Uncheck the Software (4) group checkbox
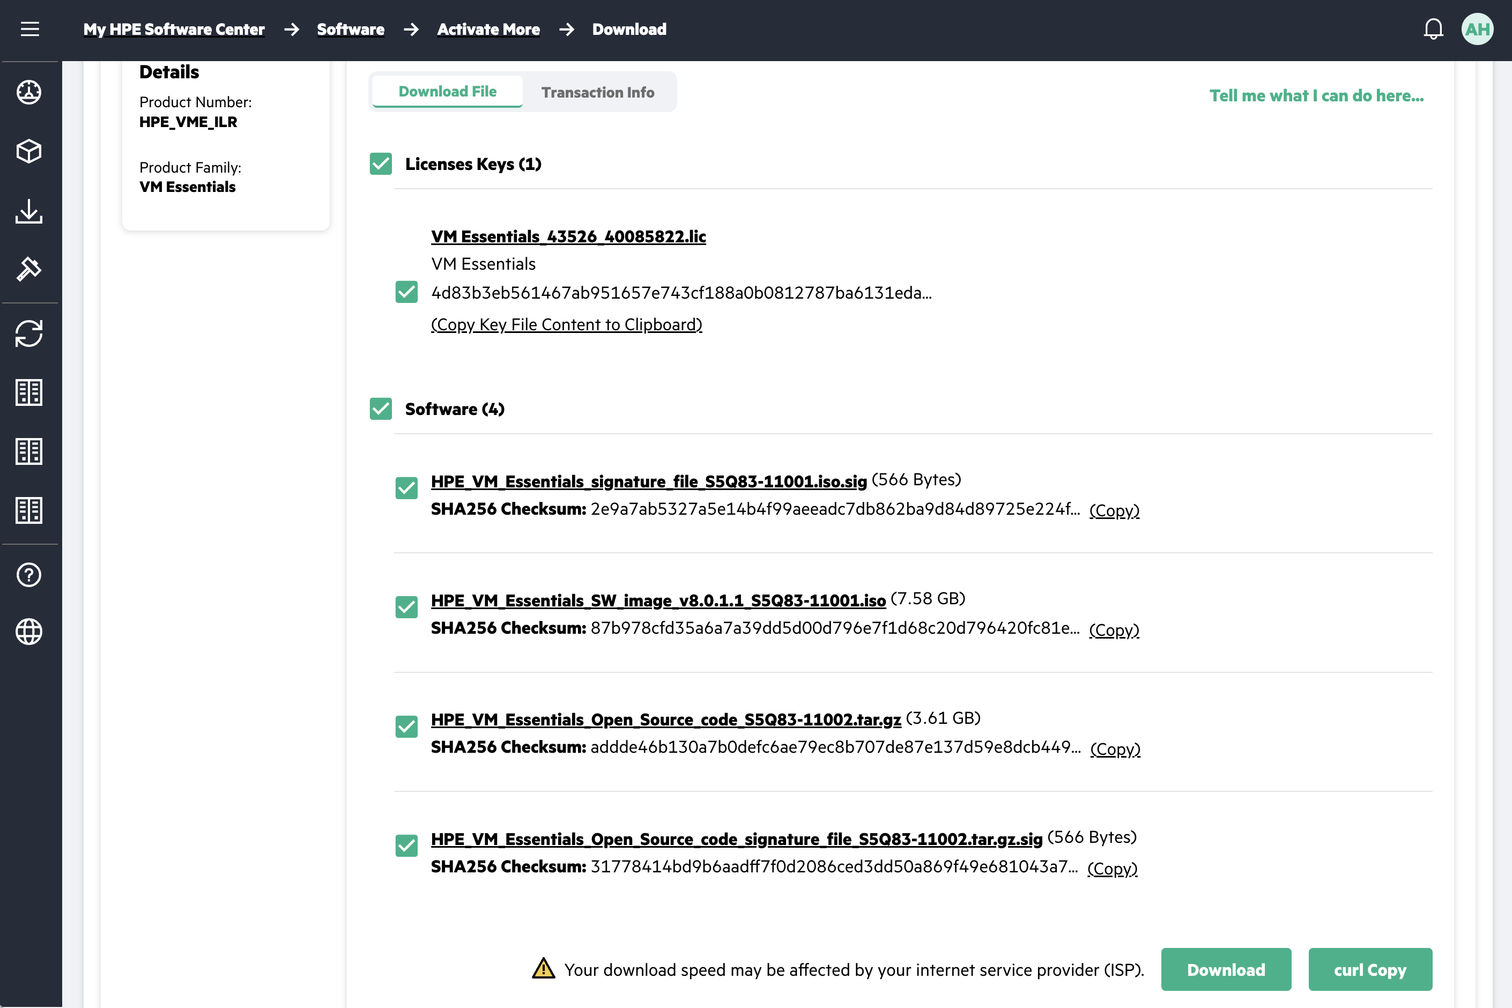The width and height of the screenshot is (1512, 1008). [381, 409]
